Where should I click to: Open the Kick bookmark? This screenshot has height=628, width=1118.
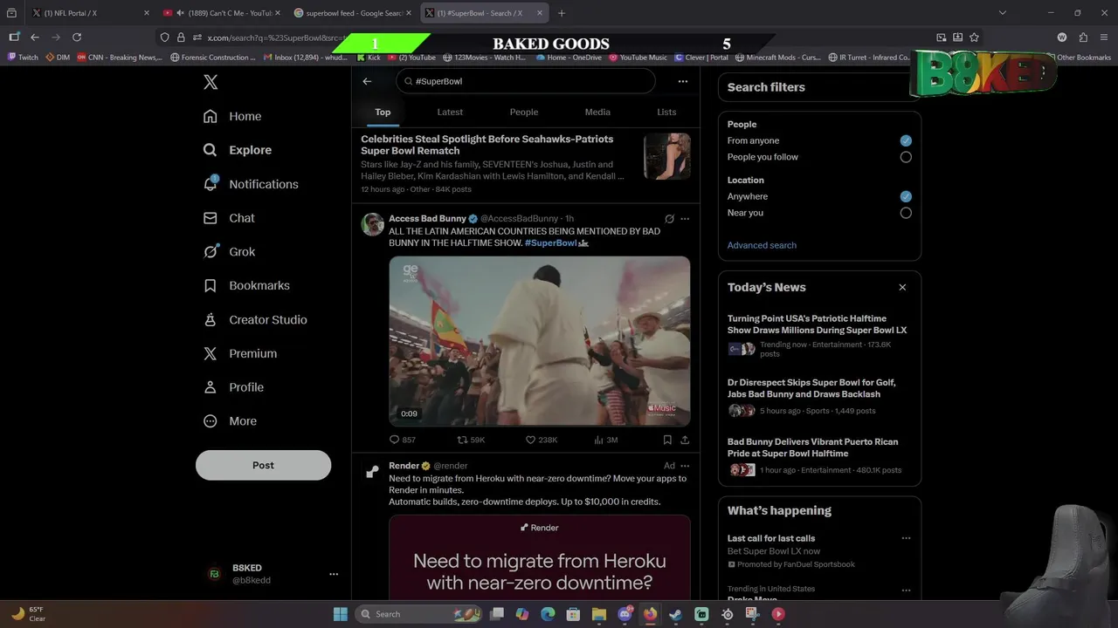tap(368, 58)
